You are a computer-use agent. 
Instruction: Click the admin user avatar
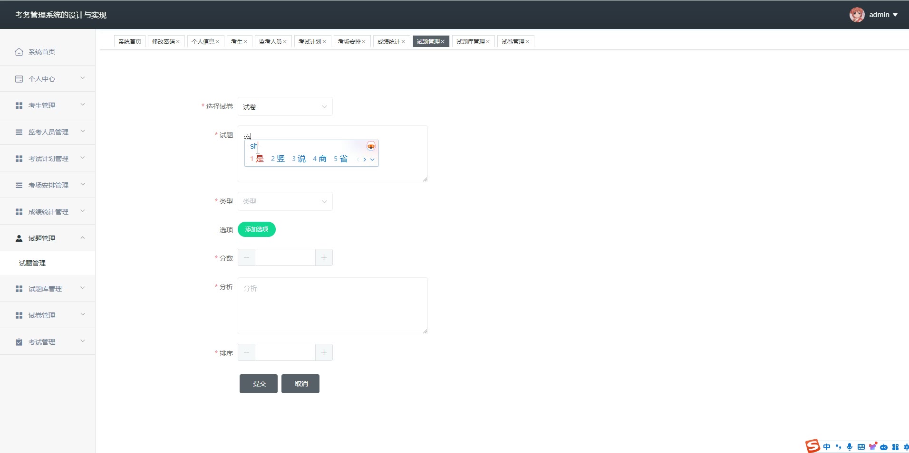coord(857,15)
